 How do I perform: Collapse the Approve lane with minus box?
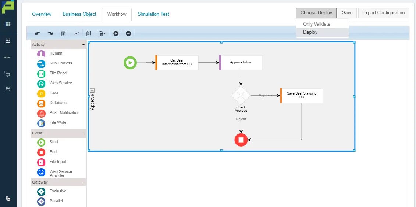pos(92,90)
